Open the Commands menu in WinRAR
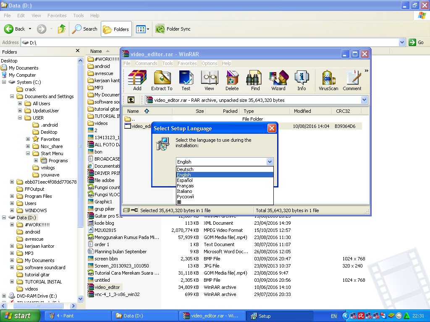 pyautogui.click(x=146, y=63)
